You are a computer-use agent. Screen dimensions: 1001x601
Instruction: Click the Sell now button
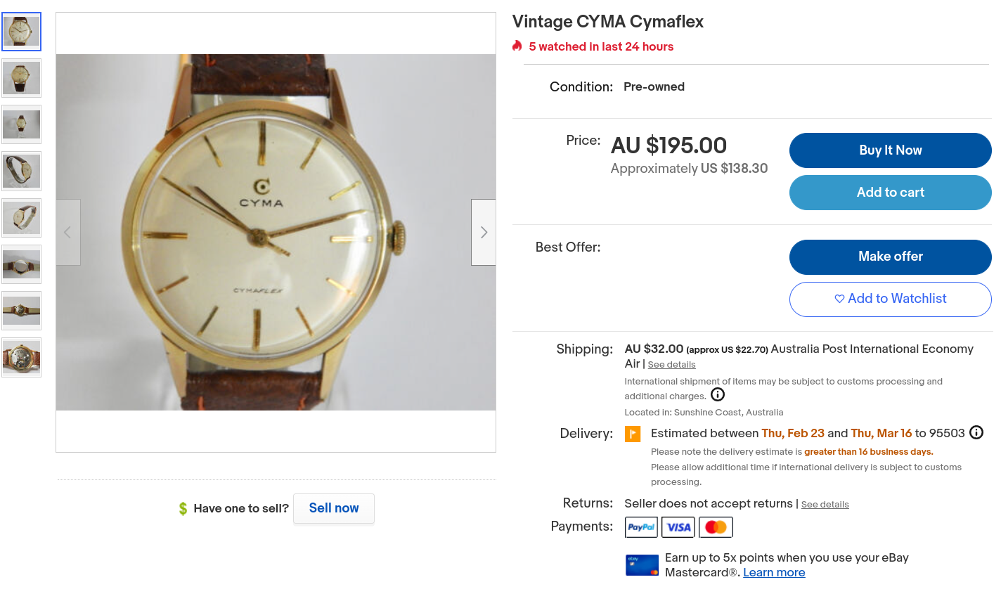pyautogui.click(x=334, y=508)
